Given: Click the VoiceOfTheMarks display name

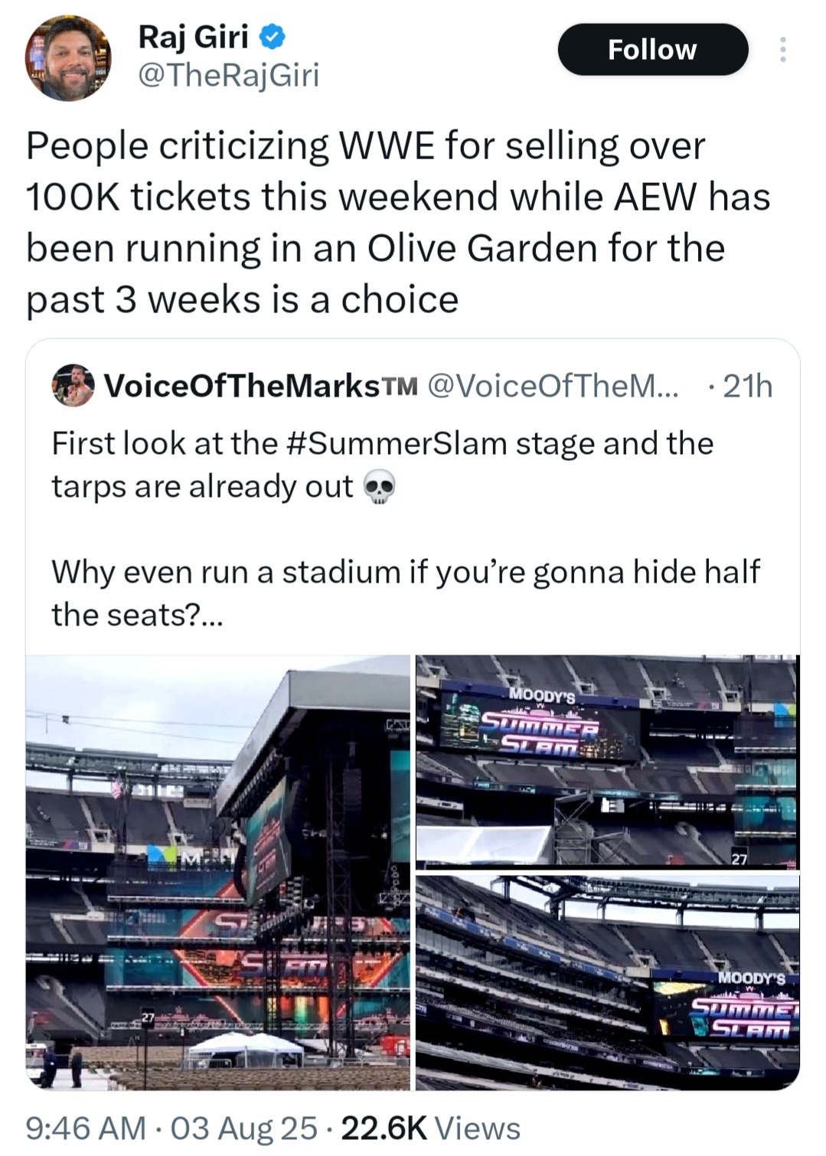Looking at the screenshot, I should coord(241,386).
